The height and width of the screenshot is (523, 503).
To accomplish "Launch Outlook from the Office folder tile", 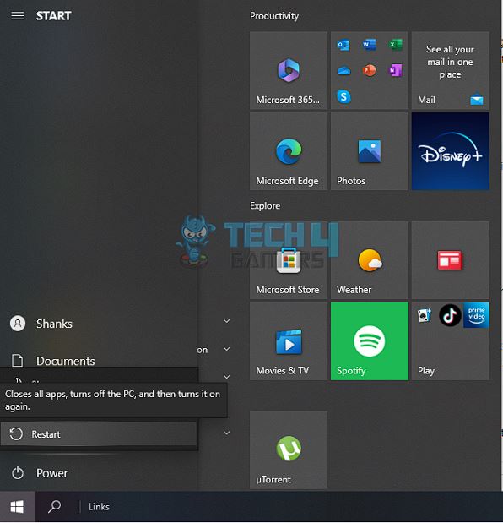I will tap(343, 45).
